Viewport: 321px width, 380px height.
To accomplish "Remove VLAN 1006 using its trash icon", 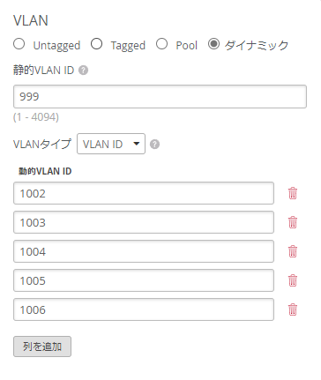I will coord(293,309).
